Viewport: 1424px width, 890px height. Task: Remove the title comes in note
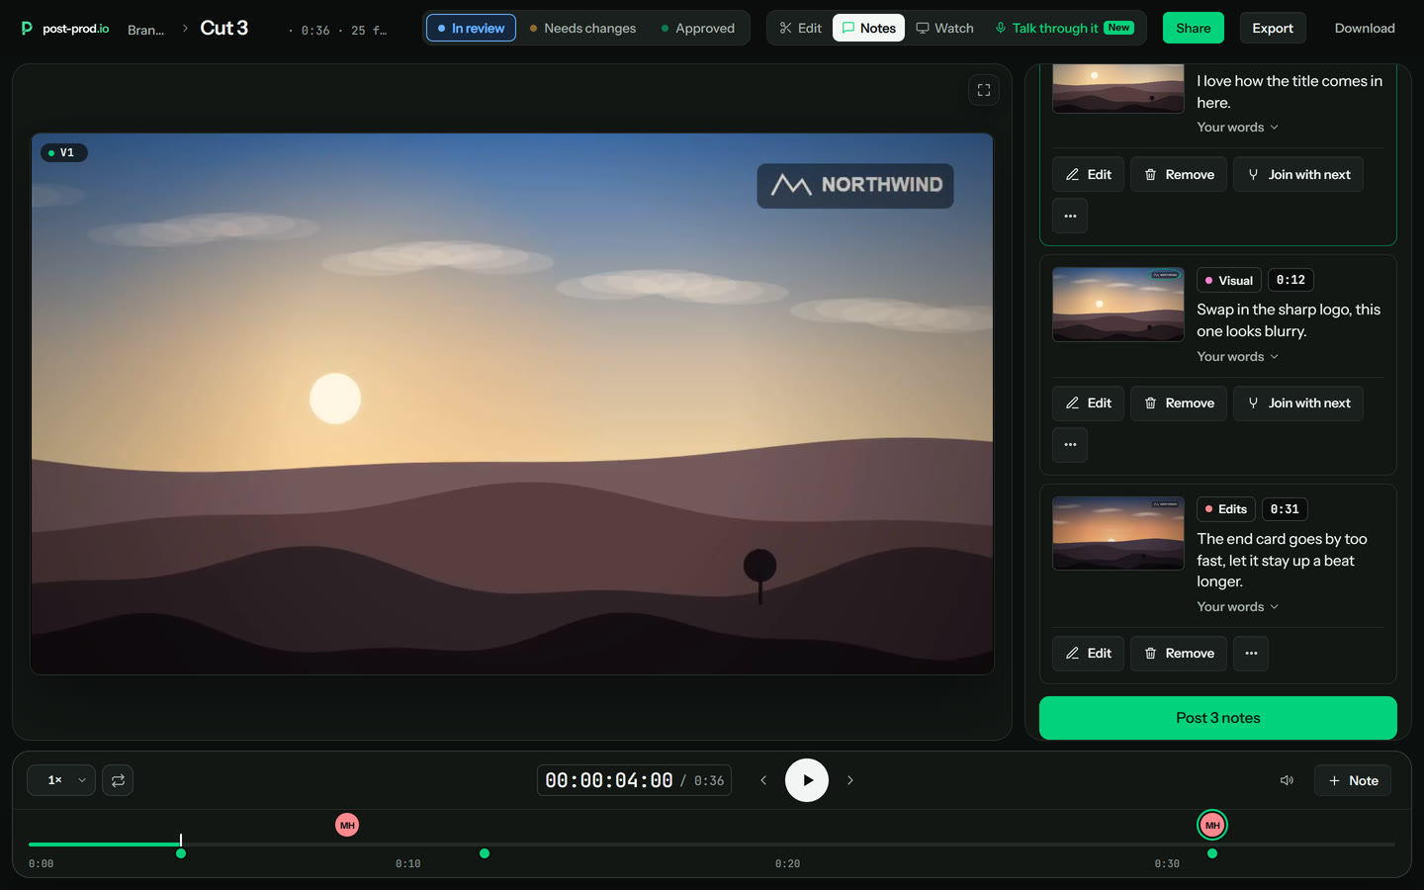(x=1179, y=174)
